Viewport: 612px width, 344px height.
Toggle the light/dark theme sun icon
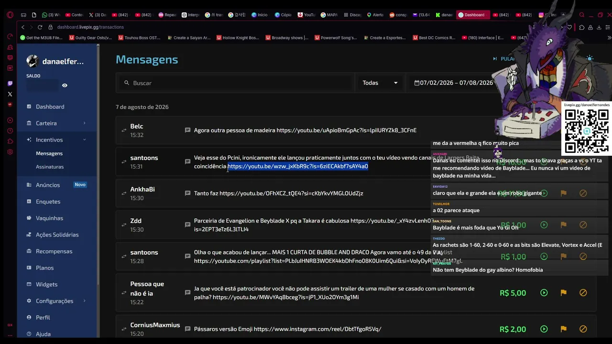click(x=590, y=59)
